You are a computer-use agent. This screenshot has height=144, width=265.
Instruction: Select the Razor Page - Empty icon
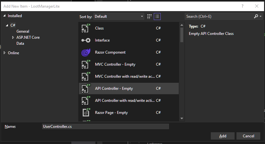pyautogui.click(x=86, y=113)
